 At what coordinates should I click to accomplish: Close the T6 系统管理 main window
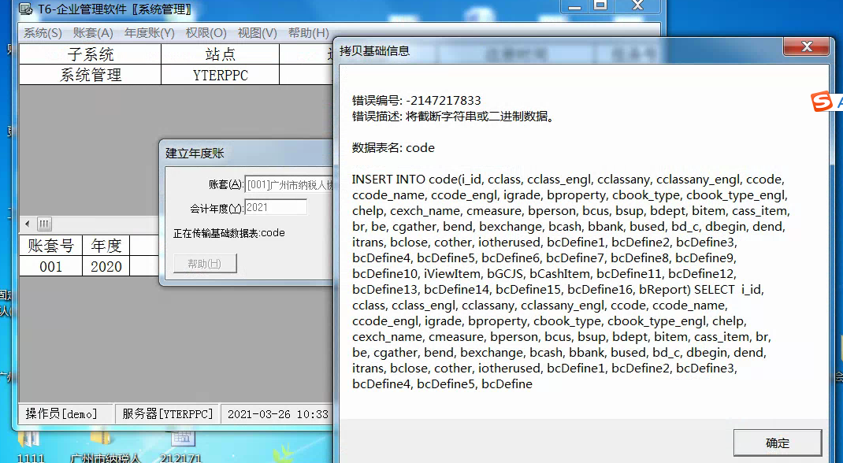637,6
